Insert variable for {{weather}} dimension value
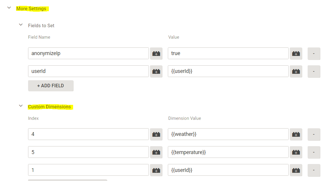 tap(296, 134)
